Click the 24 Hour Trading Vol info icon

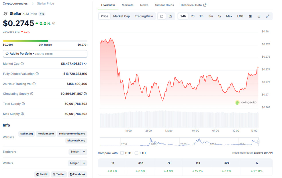click(34, 84)
